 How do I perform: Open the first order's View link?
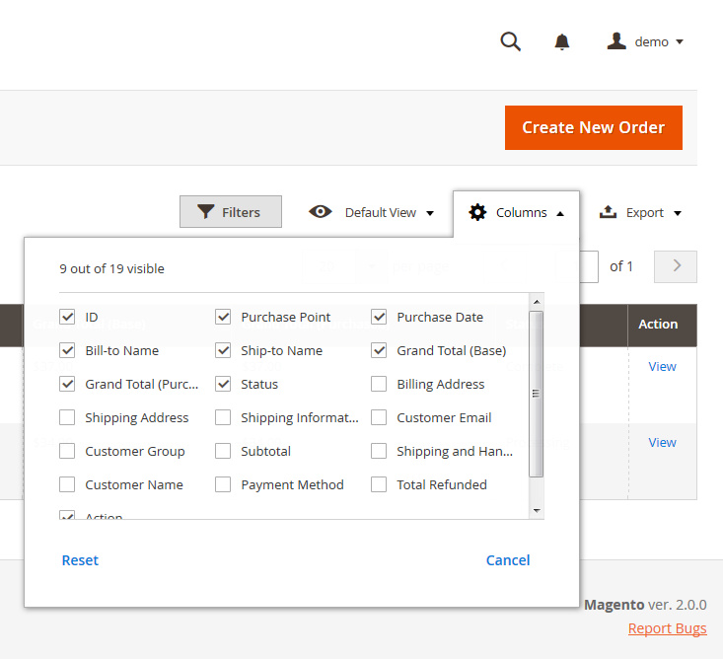(x=662, y=366)
